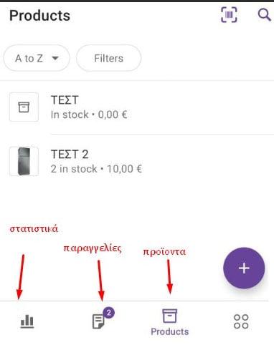Tap the '2 in stock • 10,00 €' line

(x=96, y=169)
